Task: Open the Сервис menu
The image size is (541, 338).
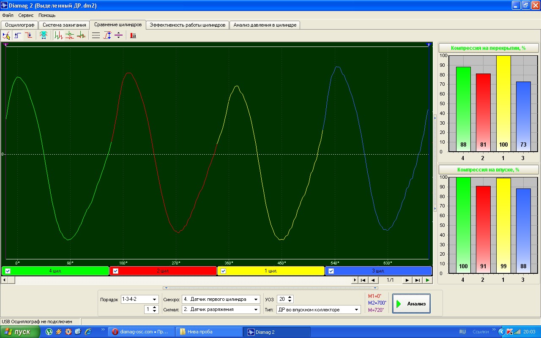Action: (26, 15)
